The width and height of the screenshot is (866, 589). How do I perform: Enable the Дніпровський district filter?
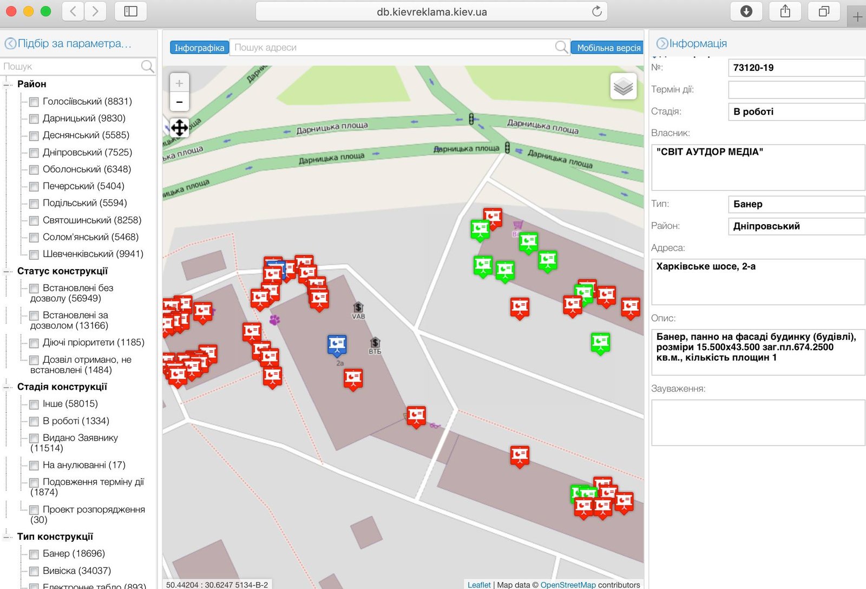click(34, 153)
